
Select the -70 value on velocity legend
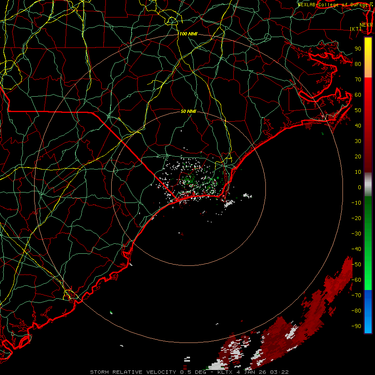click(x=356, y=295)
